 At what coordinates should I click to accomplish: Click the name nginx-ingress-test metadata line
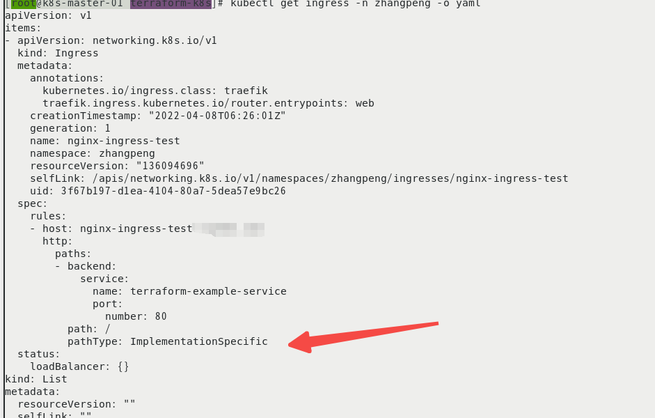pos(105,141)
